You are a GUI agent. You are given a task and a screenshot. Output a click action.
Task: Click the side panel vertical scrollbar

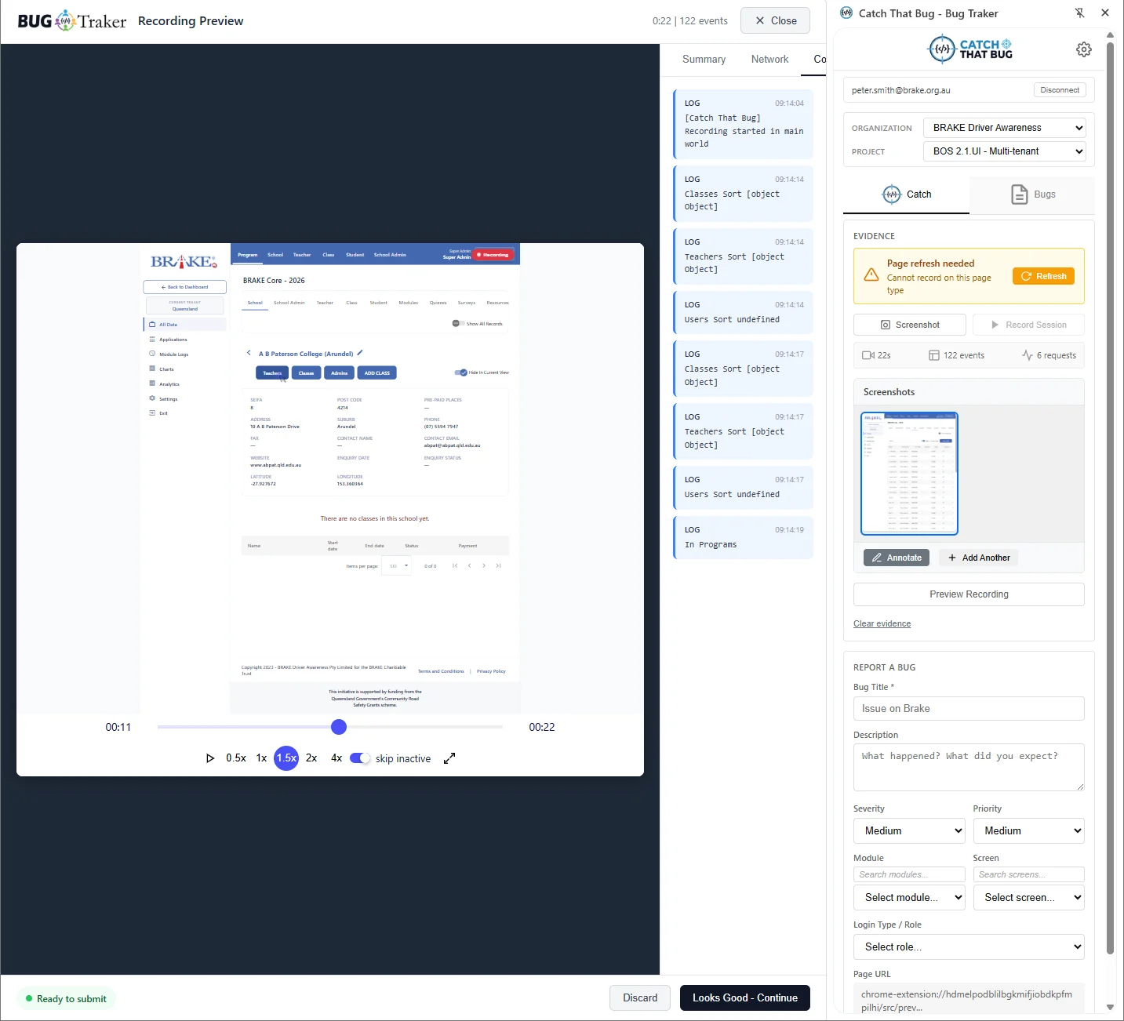(1110, 498)
